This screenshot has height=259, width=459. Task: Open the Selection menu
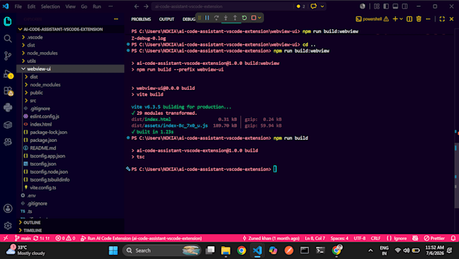[x=51, y=7]
